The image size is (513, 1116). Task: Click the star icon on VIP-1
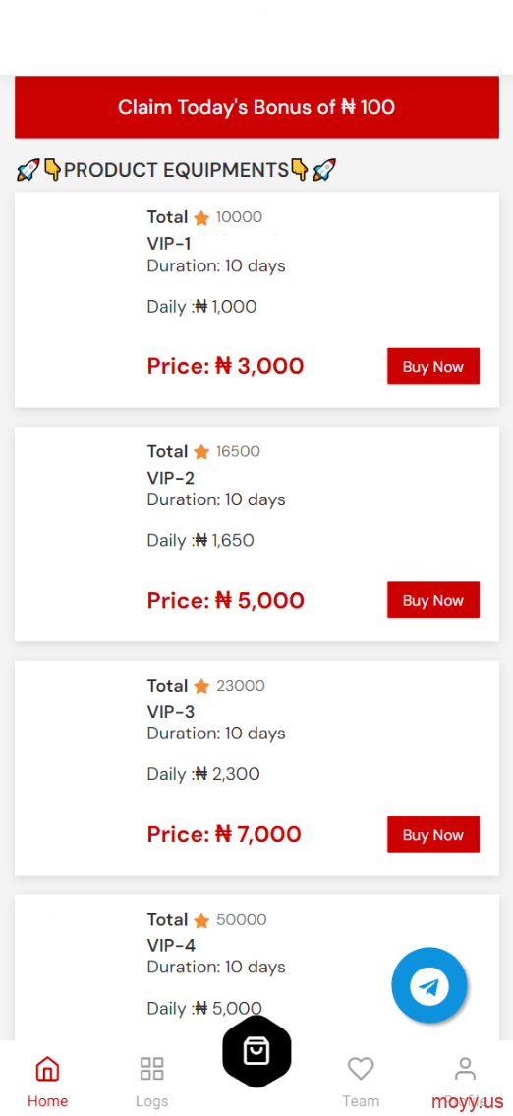[x=201, y=218]
